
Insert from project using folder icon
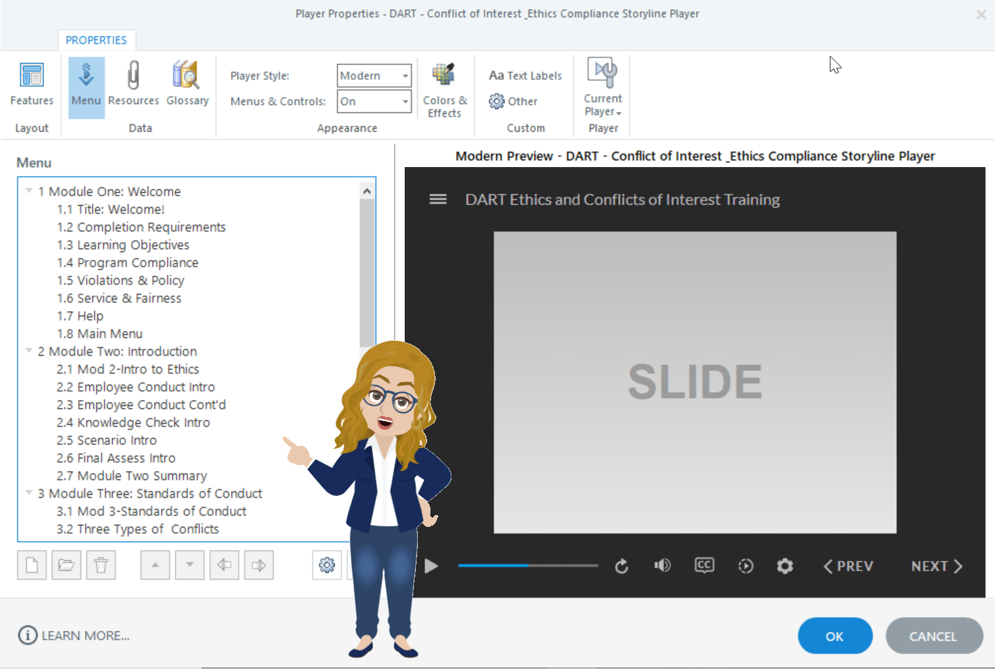coord(66,565)
